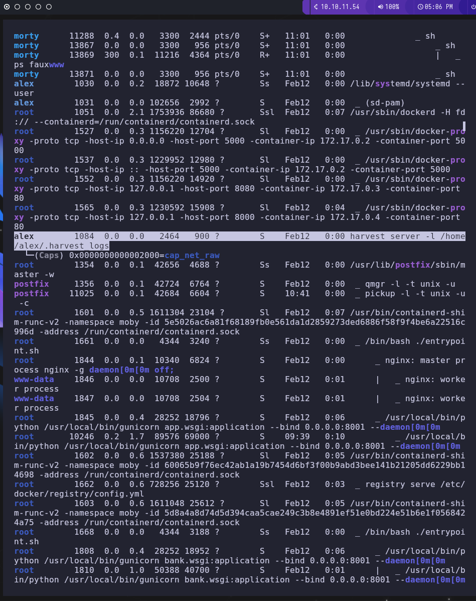Click the 'nginx: master pr' process text
This screenshot has height=601, width=476.
click(425, 360)
